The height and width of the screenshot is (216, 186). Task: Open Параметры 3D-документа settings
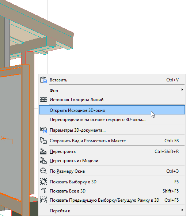pos(112,130)
